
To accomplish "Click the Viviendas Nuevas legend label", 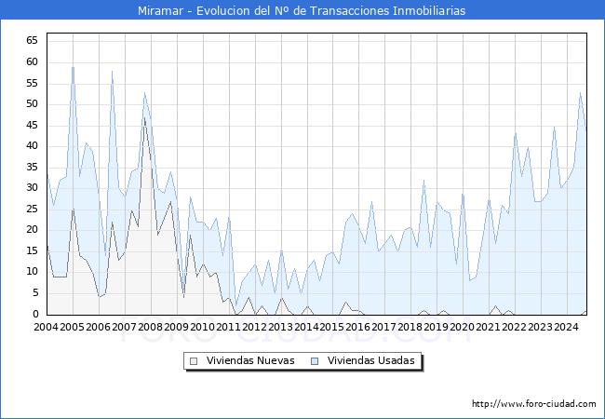I will (x=250, y=360).
